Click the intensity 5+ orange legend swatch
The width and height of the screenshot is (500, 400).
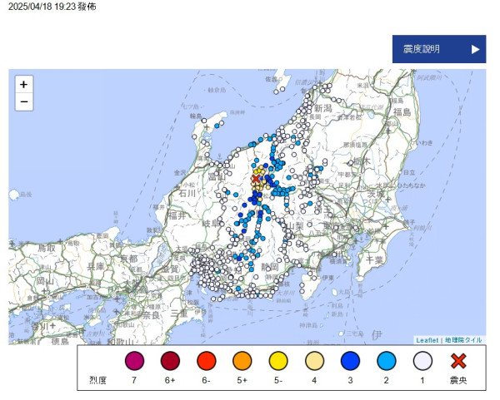[x=242, y=361]
